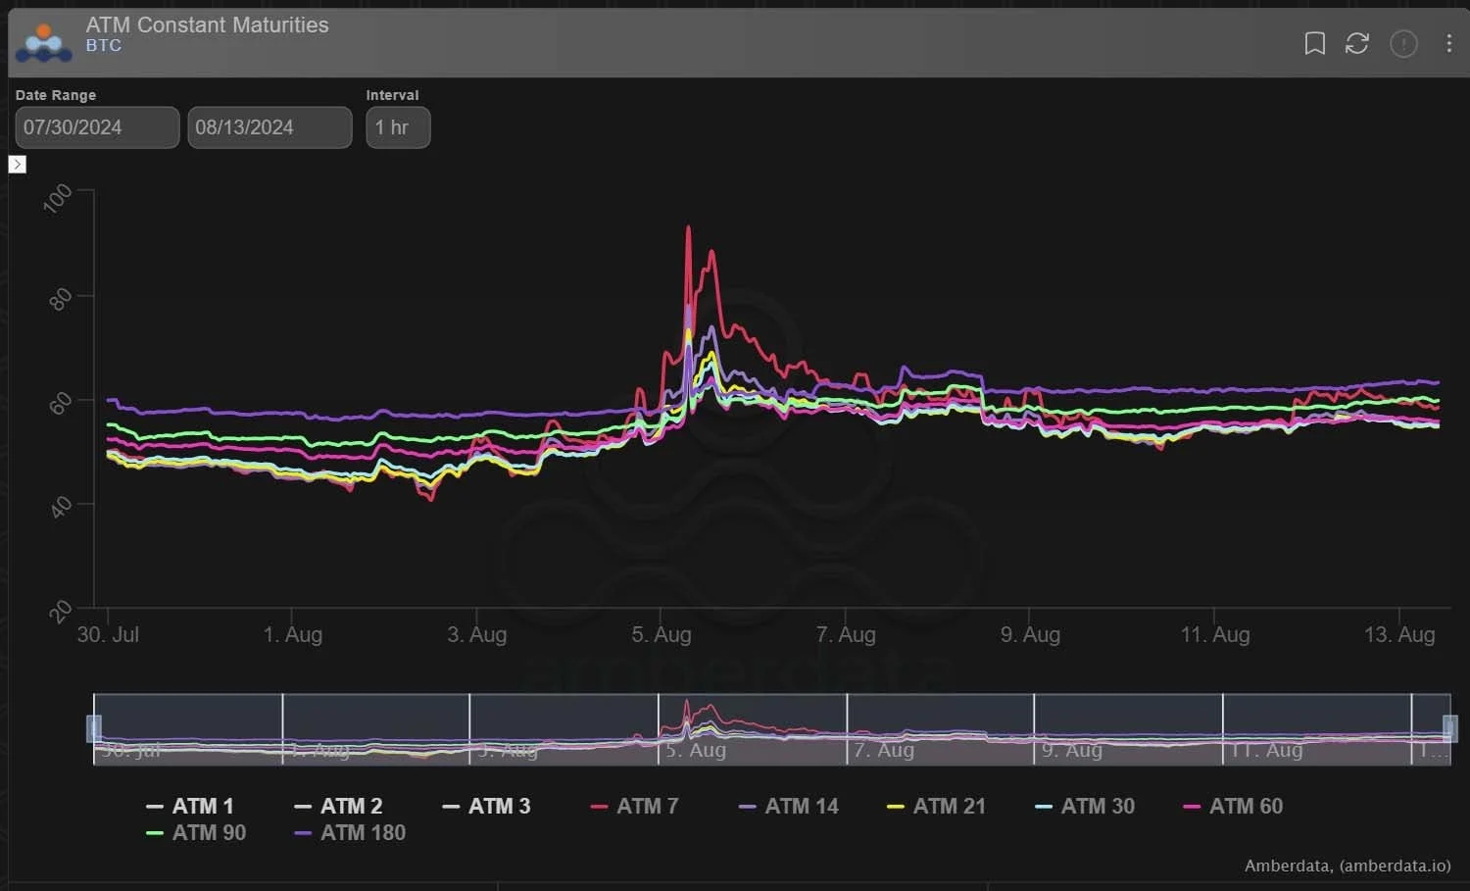
Task: Hide the ATM 21 series
Action: [936, 806]
